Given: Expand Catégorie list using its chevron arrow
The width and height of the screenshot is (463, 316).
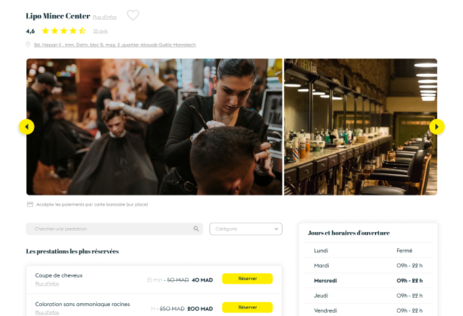Looking at the screenshot, I should (x=276, y=229).
